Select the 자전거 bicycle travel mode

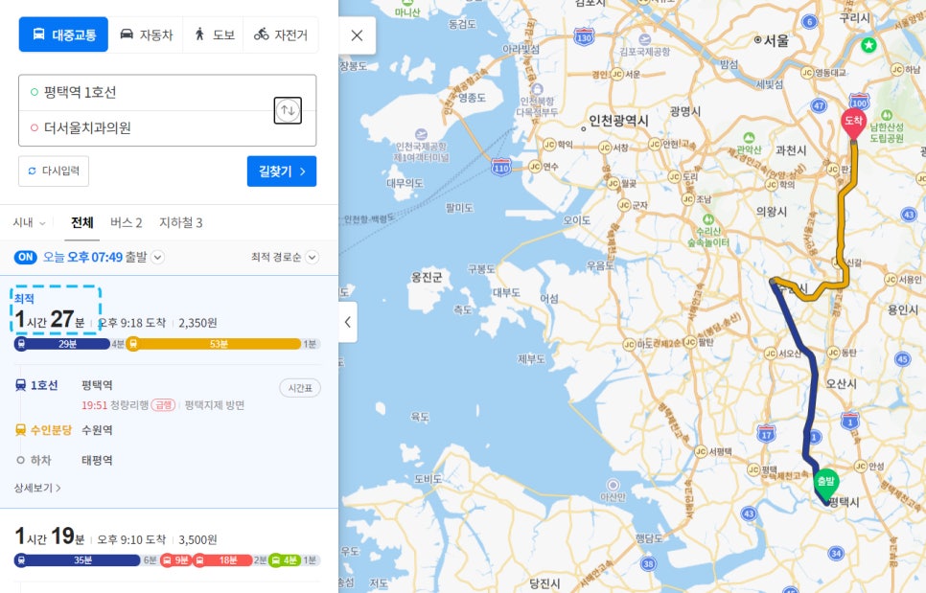pos(280,34)
